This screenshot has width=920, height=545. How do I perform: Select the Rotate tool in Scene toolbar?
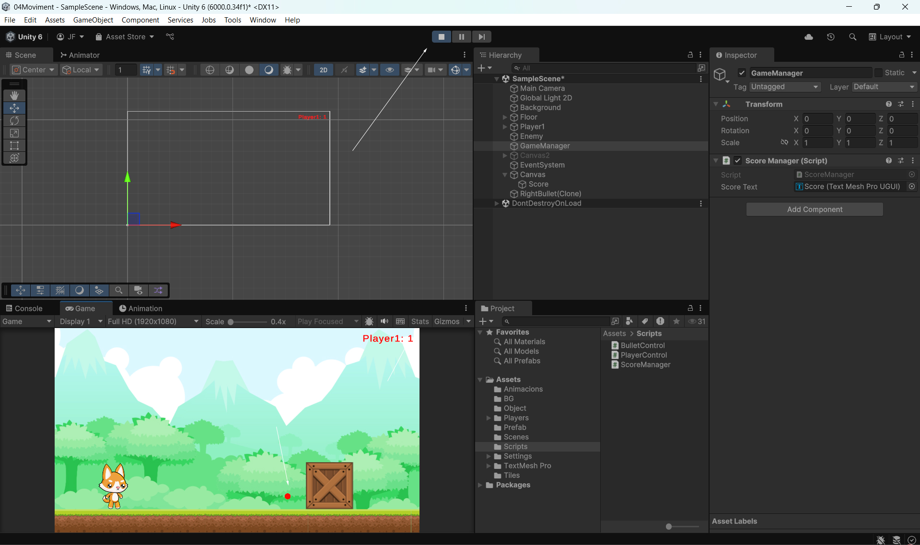click(x=14, y=121)
